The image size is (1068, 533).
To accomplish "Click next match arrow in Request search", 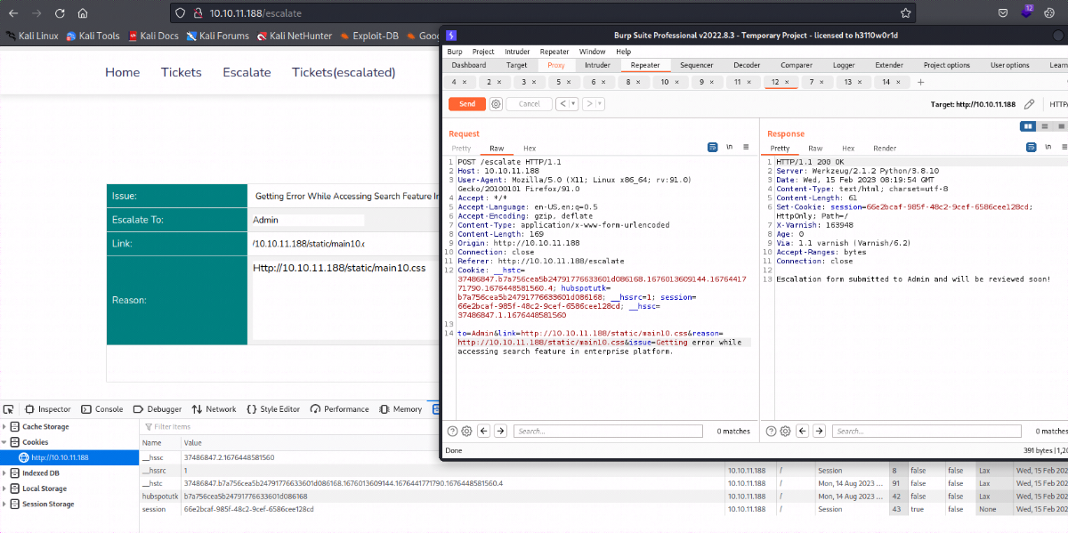I will [x=501, y=432].
